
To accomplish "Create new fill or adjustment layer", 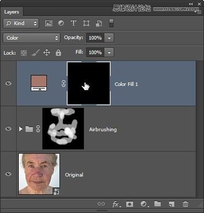I will point(145,204).
